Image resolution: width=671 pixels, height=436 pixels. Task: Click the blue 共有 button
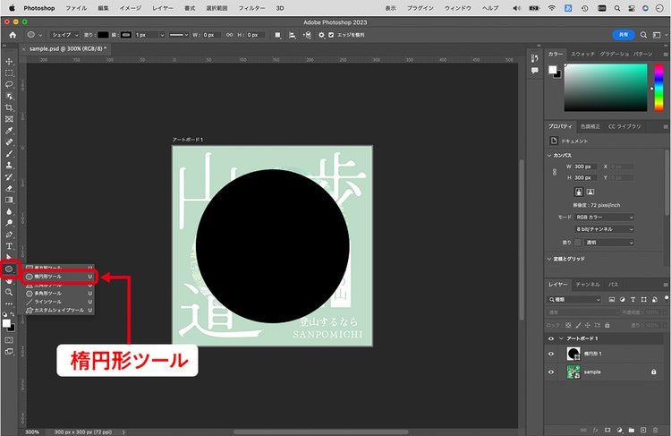point(624,35)
